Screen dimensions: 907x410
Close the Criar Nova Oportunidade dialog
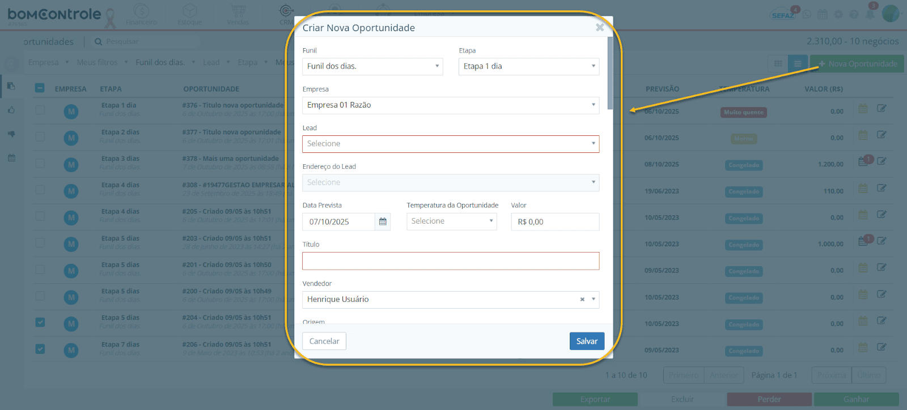pos(600,27)
